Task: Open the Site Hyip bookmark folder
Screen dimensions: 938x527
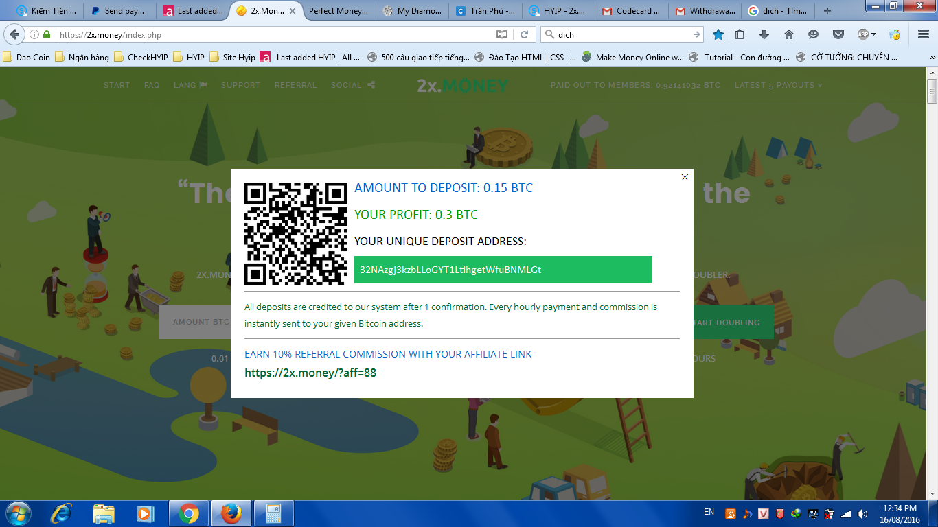Action: pyautogui.click(x=232, y=58)
